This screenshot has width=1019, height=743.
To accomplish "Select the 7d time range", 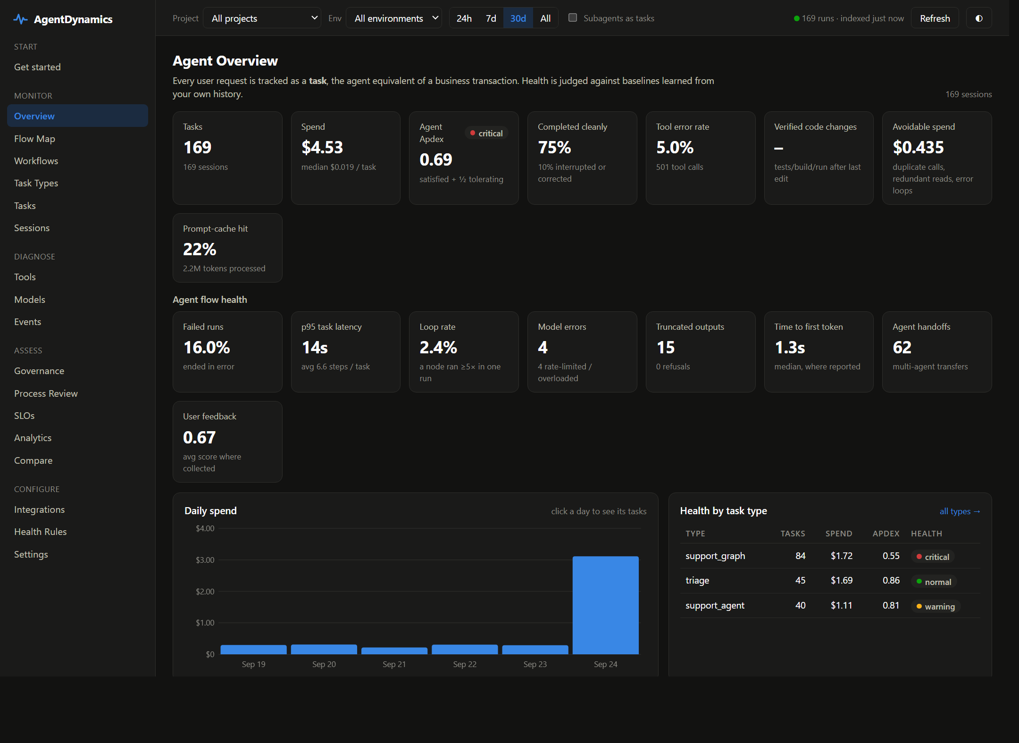I will (491, 18).
